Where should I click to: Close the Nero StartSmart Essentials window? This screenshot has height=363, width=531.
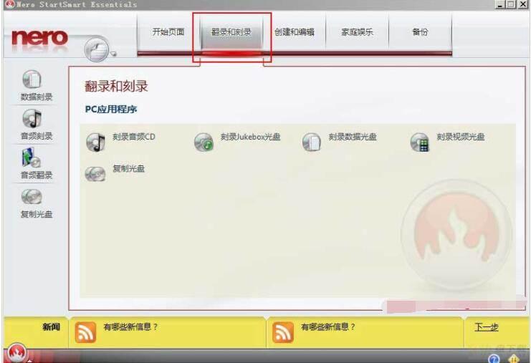click(522, 4)
